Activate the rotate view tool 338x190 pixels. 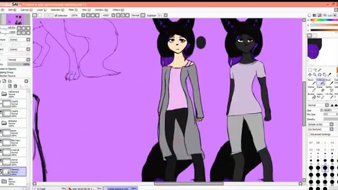click(x=320, y=74)
